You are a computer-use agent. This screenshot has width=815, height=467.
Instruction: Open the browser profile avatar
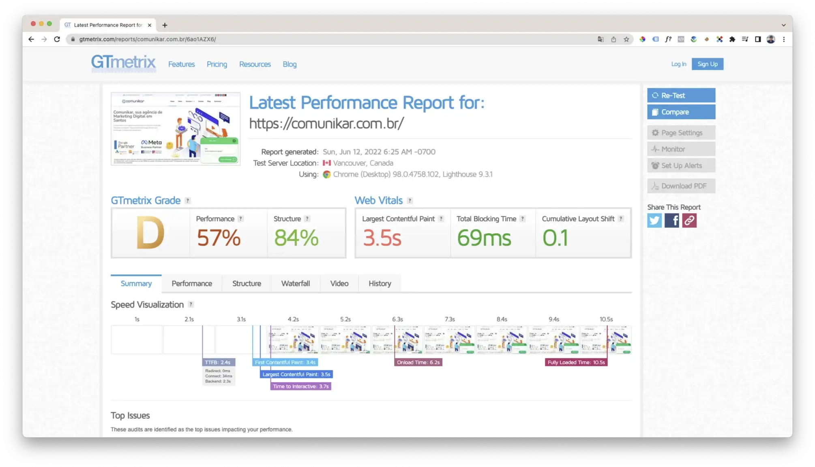tap(771, 39)
